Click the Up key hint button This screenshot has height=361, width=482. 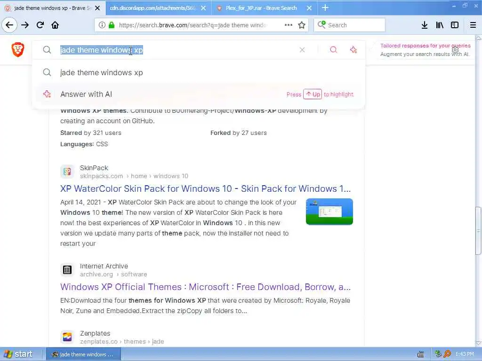(x=313, y=94)
